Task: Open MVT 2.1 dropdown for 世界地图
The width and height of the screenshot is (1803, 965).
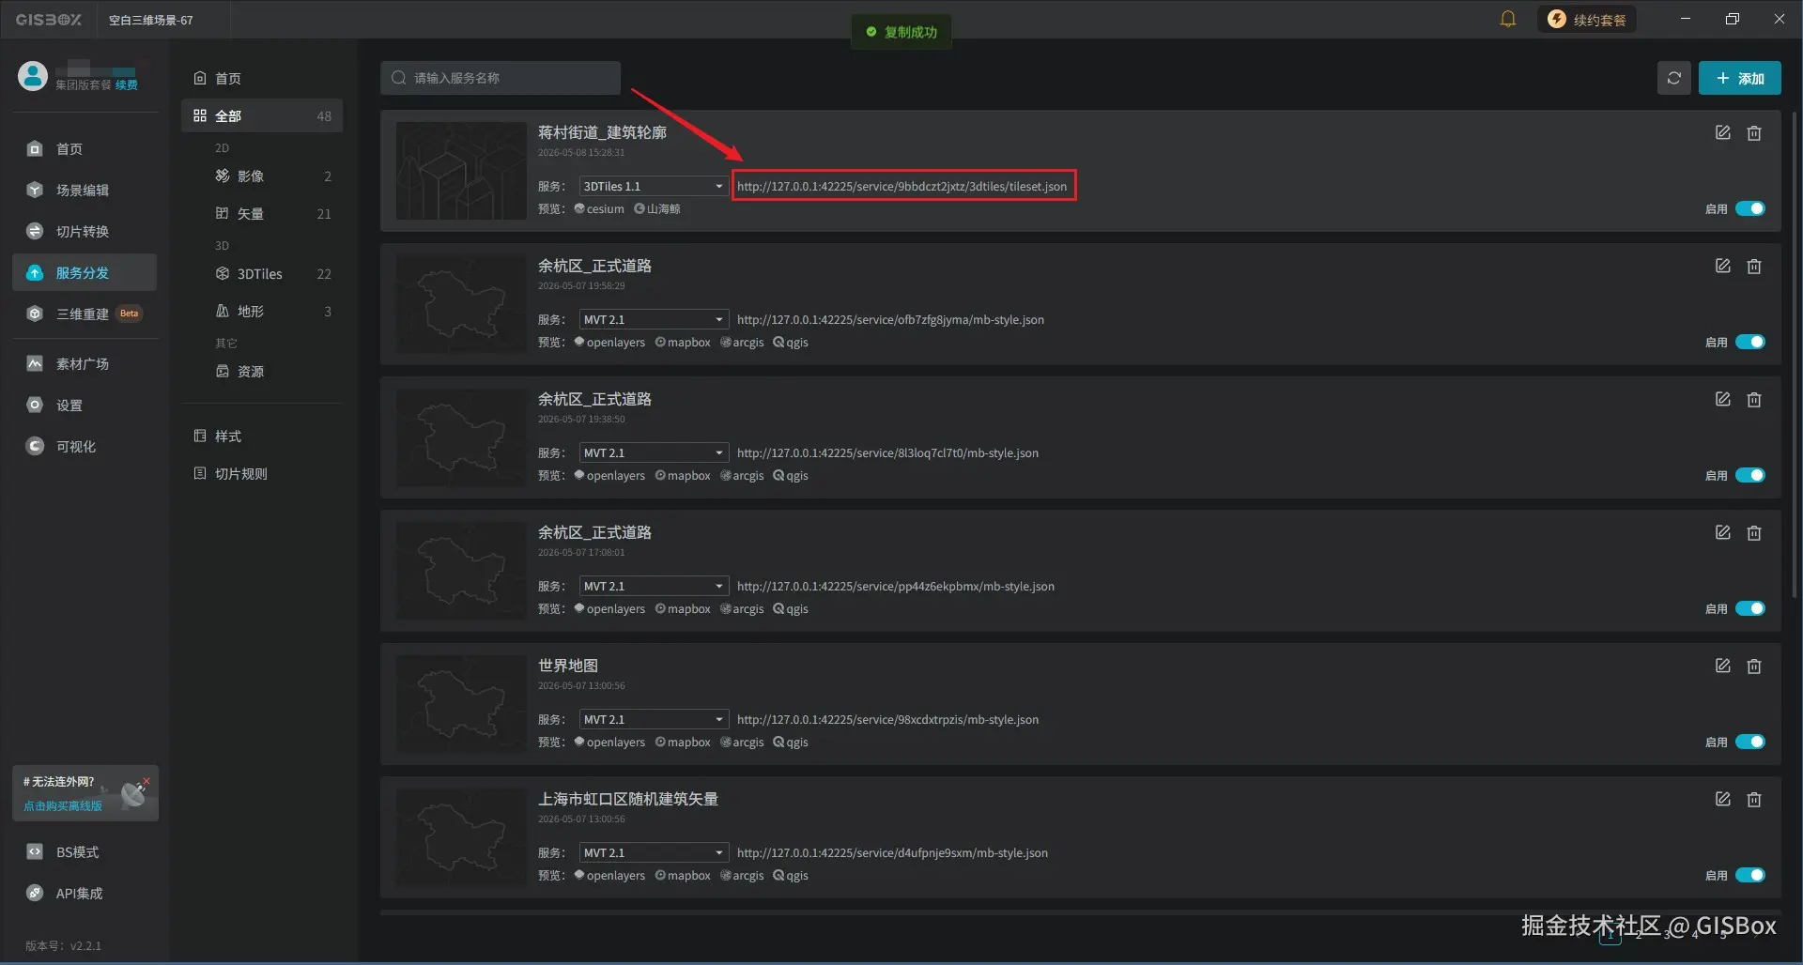Action: (x=654, y=719)
